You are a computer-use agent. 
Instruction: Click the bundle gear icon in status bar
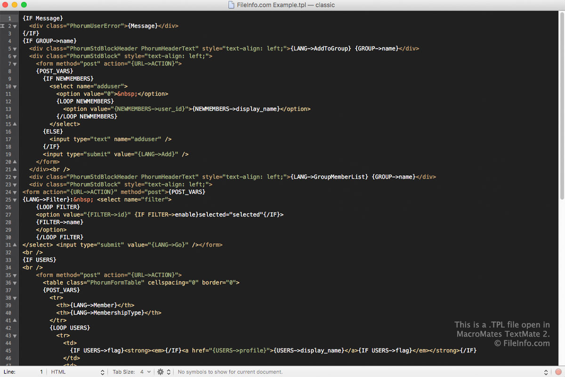click(161, 372)
